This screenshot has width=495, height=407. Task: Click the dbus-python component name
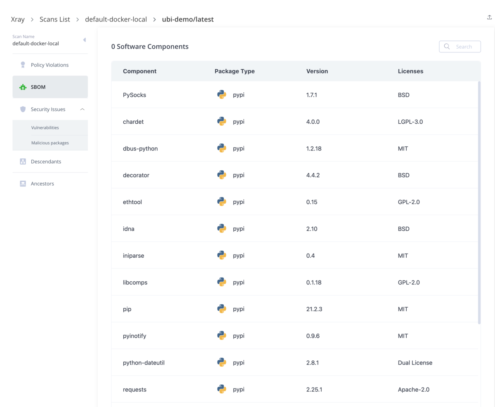pyautogui.click(x=140, y=148)
